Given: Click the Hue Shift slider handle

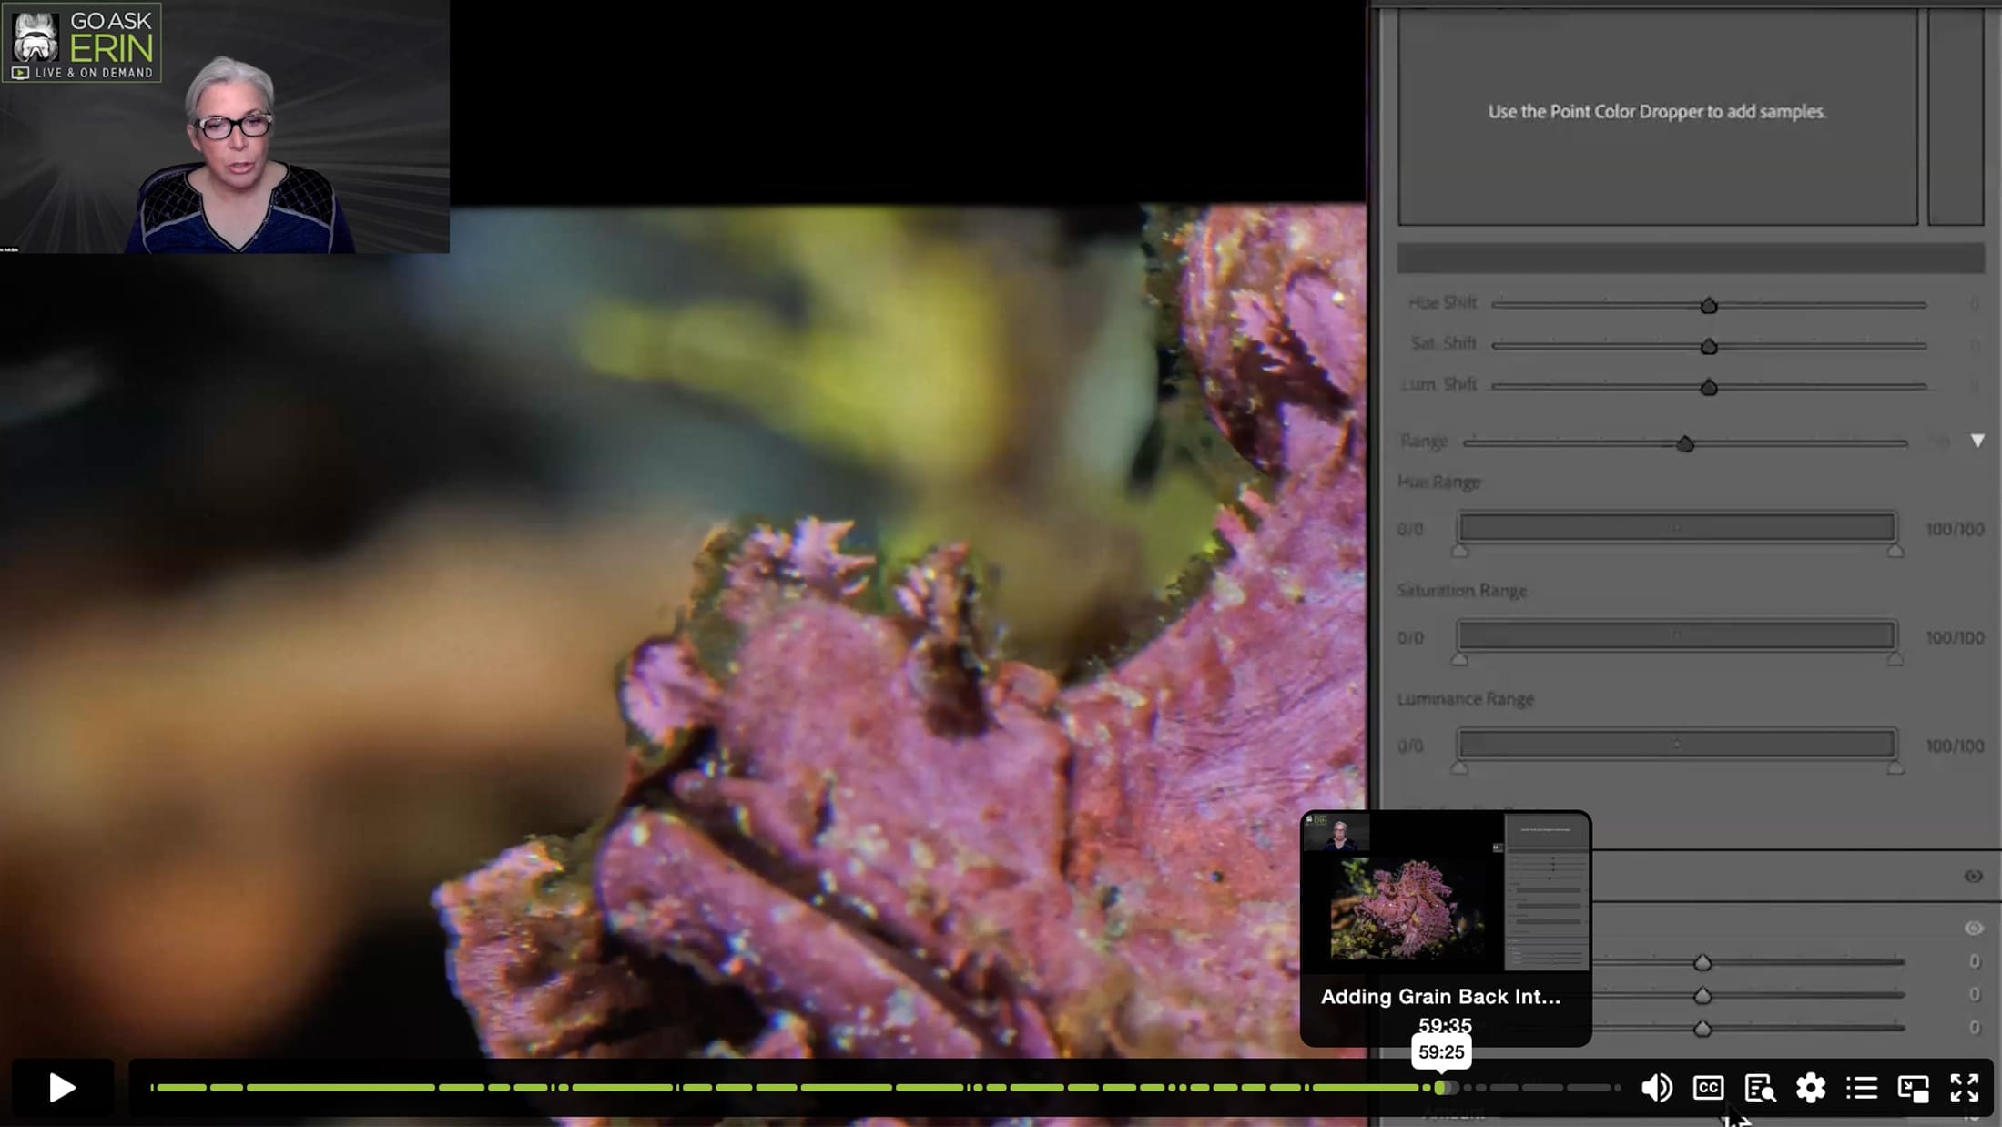Looking at the screenshot, I should (x=1709, y=306).
